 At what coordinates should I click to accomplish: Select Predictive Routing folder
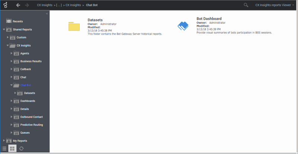32,125
